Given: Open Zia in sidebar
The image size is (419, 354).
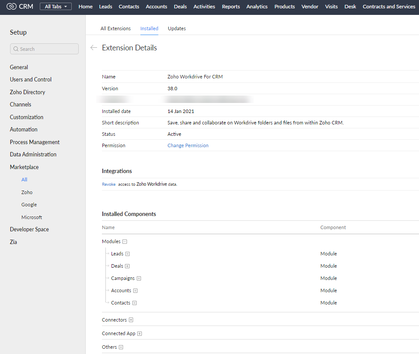Looking at the screenshot, I should tap(13, 242).
